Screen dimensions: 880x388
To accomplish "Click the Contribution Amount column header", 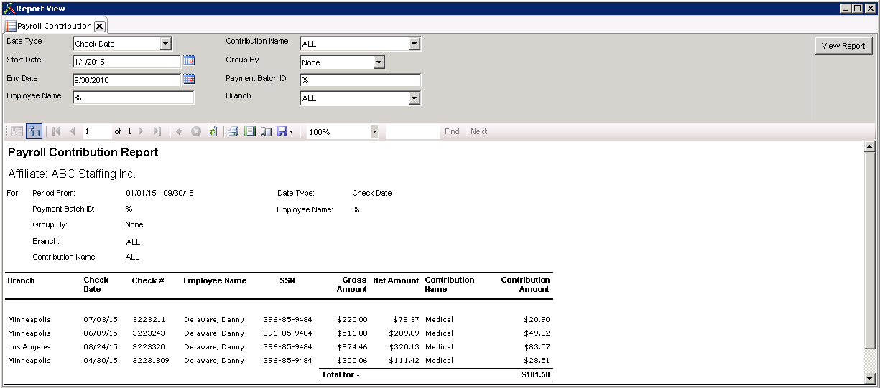I will pos(525,285).
